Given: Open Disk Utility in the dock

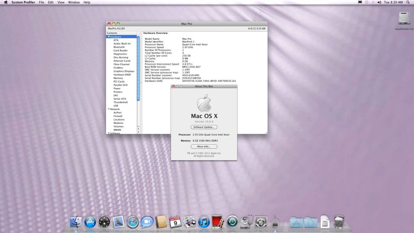Looking at the screenshot, I should (x=247, y=222).
